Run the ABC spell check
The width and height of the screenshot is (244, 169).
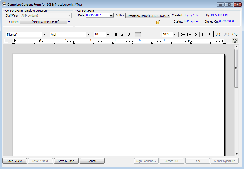(235, 41)
